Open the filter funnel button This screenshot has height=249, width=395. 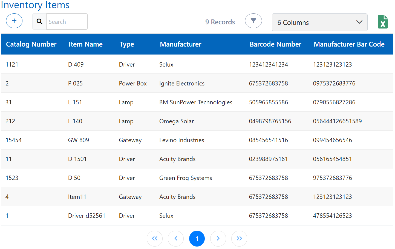pos(253,21)
